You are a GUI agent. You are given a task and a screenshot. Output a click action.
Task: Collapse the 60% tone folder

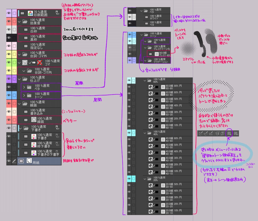pos(145,81)
